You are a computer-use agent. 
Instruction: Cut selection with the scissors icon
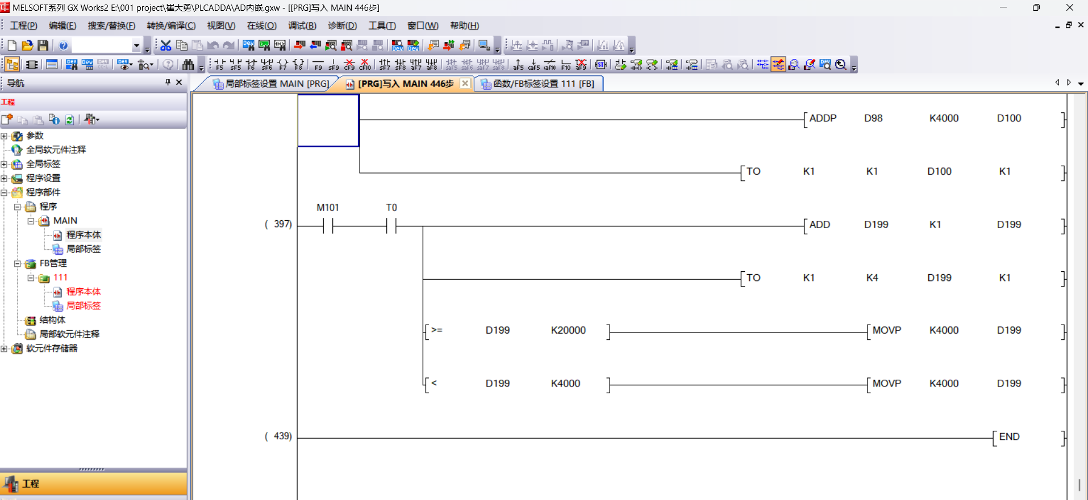(x=166, y=45)
